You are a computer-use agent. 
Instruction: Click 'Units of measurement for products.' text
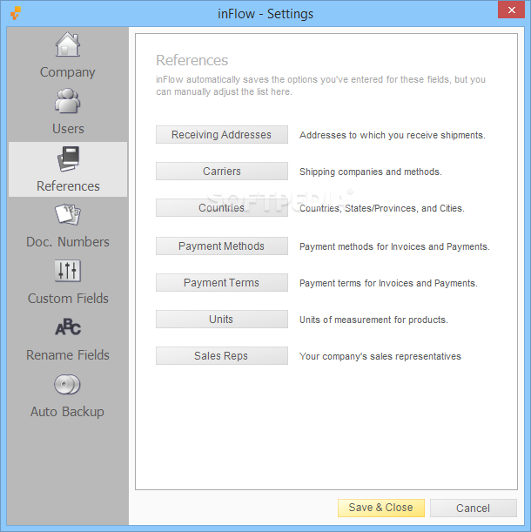373,320
